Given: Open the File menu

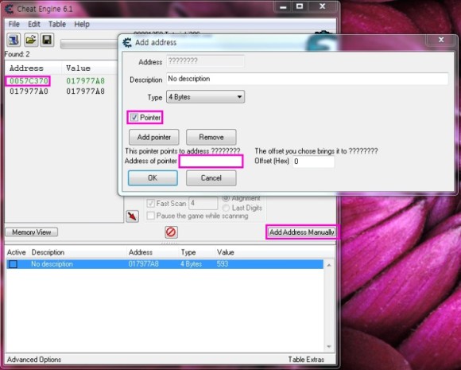Looking at the screenshot, I should (14, 24).
